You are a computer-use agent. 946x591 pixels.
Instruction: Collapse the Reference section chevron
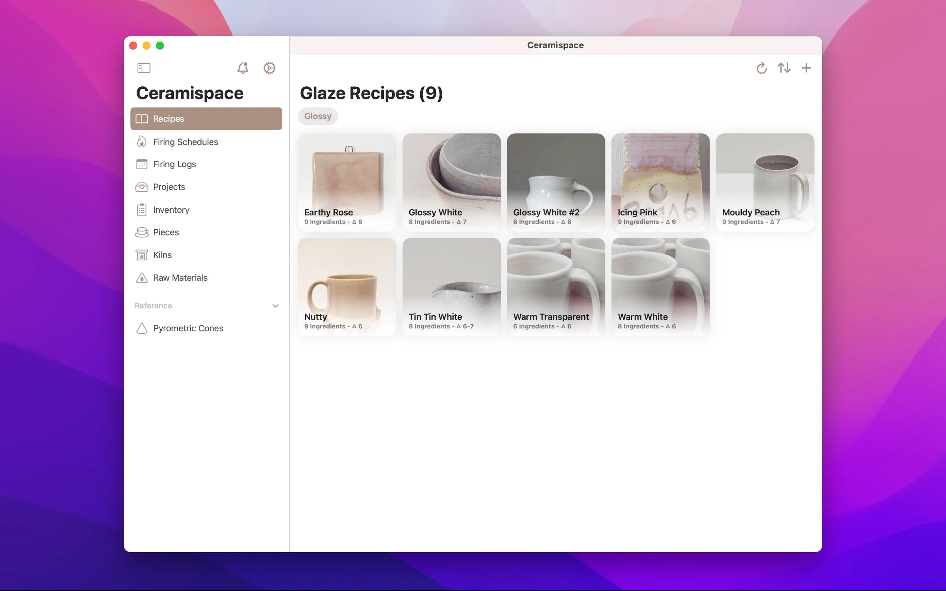pyautogui.click(x=275, y=306)
